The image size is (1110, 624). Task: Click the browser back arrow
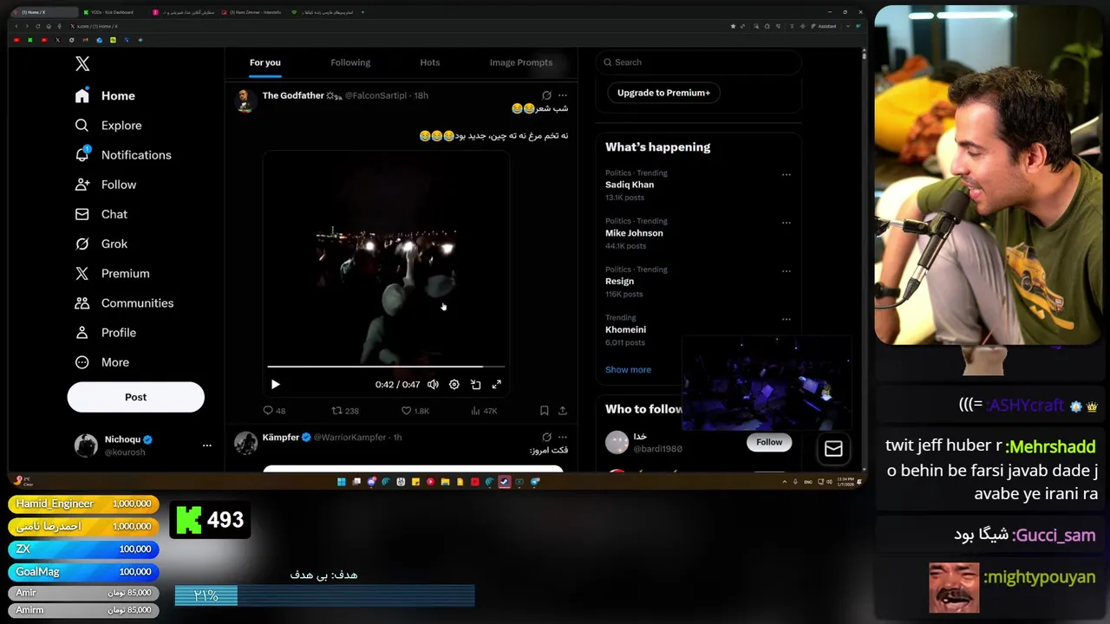(16, 26)
